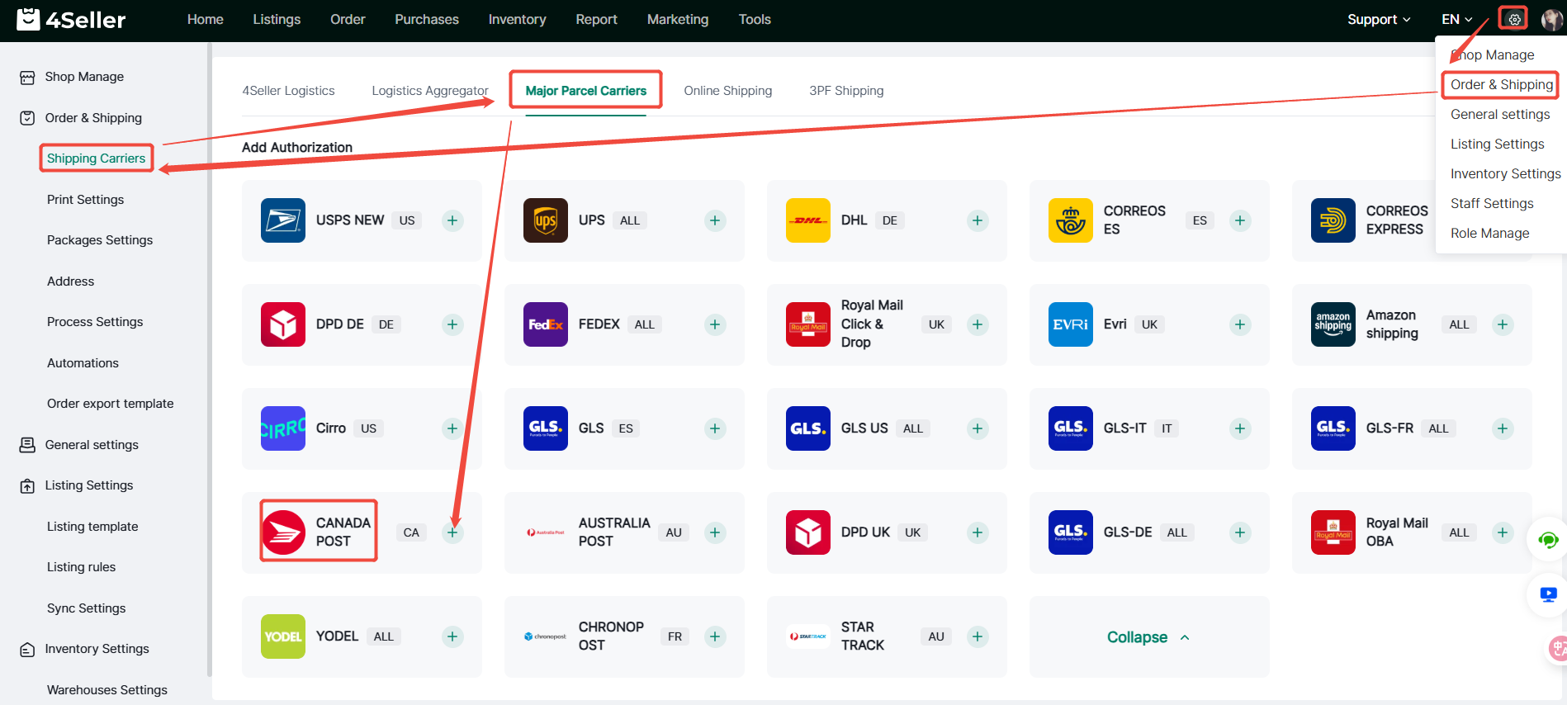This screenshot has width=1567, height=705.
Task: Click the UPS shield logo
Action: point(546,220)
